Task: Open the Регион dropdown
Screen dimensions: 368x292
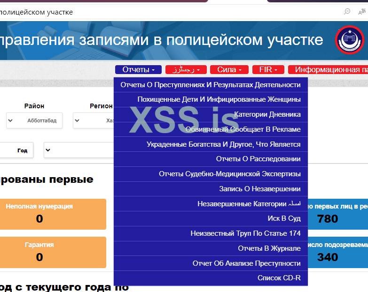Action: coord(94,120)
